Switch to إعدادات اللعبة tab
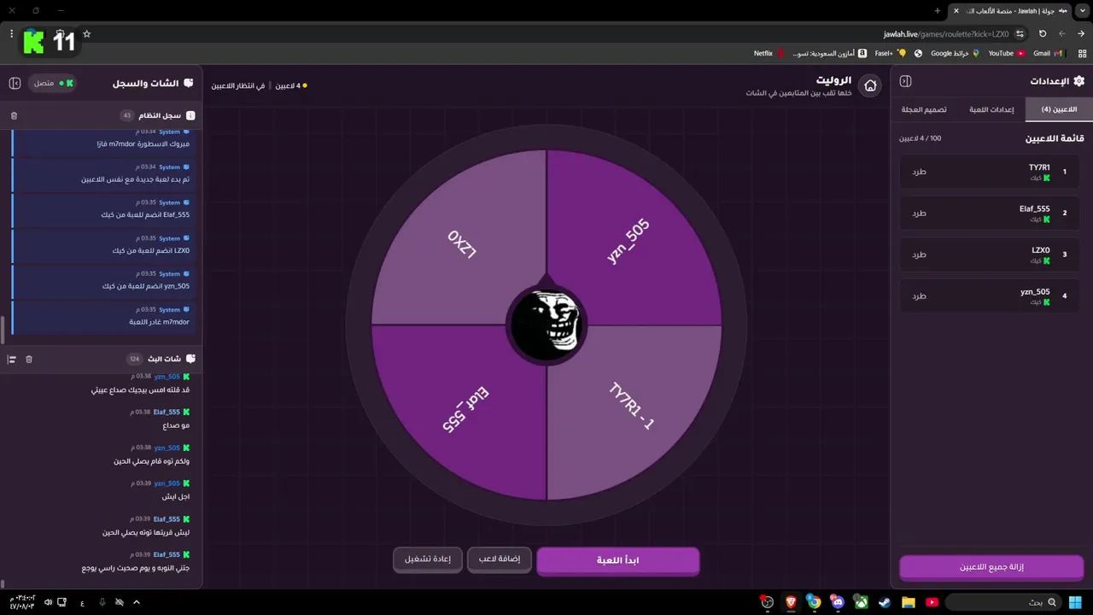The height and width of the screenshot is (615, 1093). [x=991, y=109]
